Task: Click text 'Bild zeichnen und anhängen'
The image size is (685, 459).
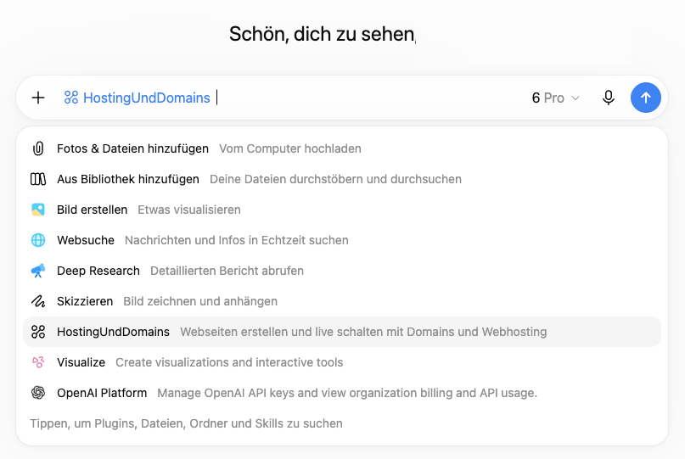Action: (200, 301)
